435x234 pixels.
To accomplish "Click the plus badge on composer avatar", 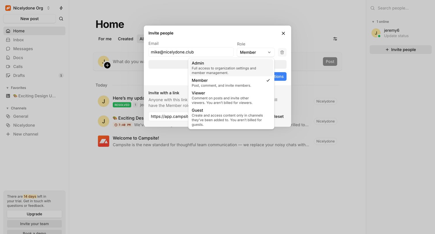I will pos(107,65).
